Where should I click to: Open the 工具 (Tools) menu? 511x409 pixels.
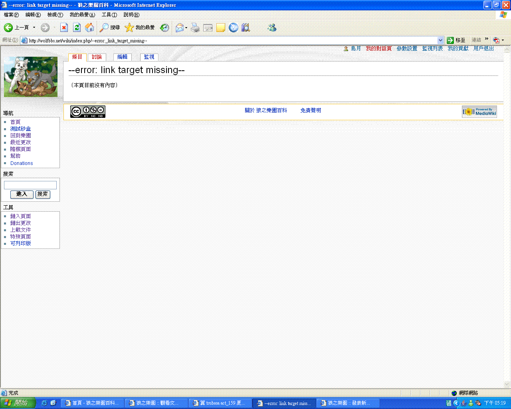pos(109,15)
